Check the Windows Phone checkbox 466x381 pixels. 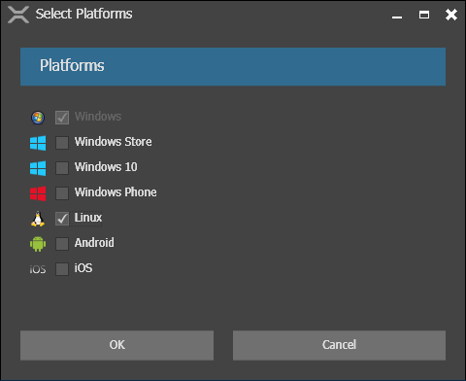tap(62, 193)
